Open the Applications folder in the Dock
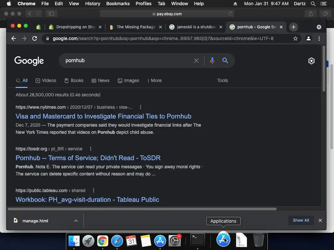The height and width of the screenshot is (250, 334). click(x=223, y=240)
